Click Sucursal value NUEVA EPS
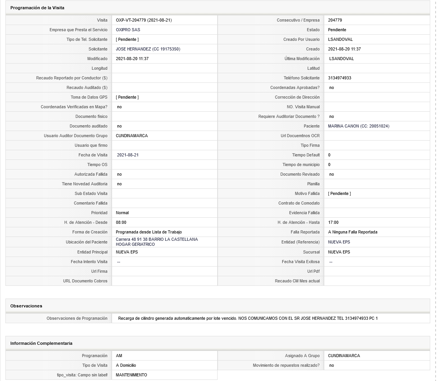This screenshot has width=446, height=381. [339, 252]
